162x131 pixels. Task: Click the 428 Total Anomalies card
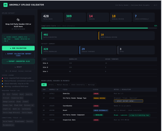tap(60, 50)
